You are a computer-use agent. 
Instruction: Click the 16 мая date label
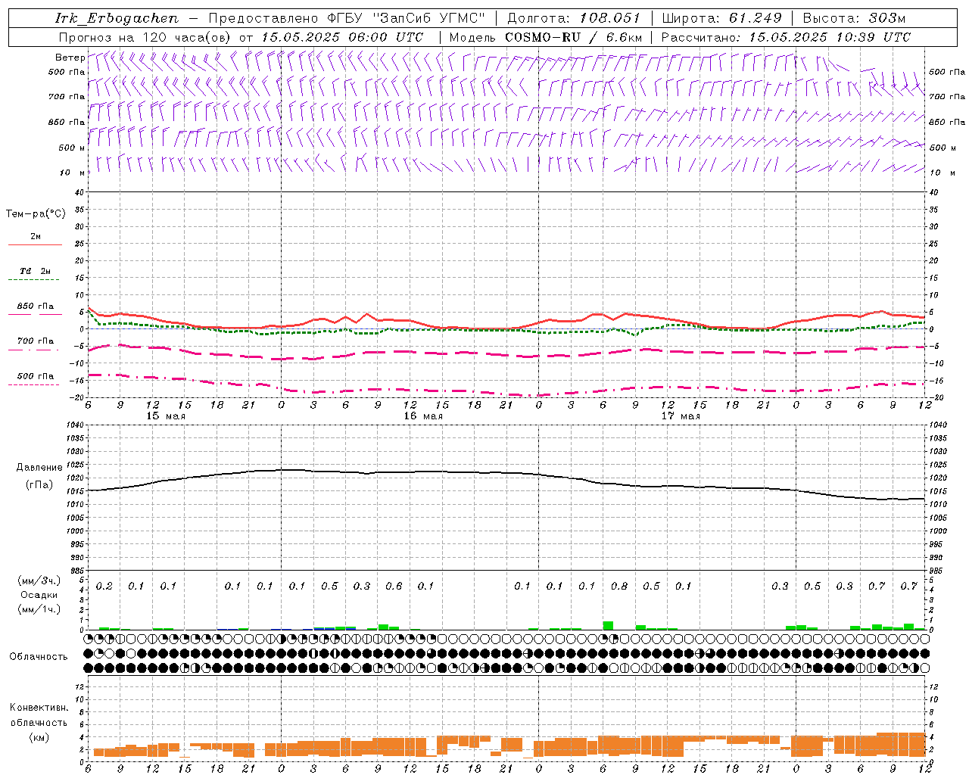click(x=423, y=416)
